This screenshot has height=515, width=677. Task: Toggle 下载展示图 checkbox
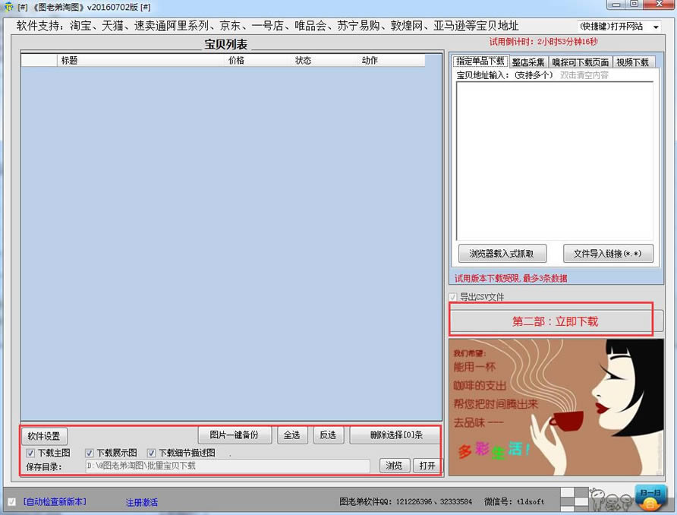click(89, 453)
